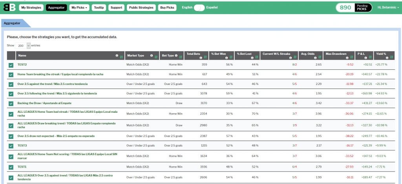Sort by % Bet Lost using arrows icon

click(257, 57)
